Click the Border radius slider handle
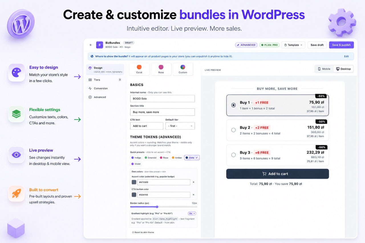 [157, 207]
